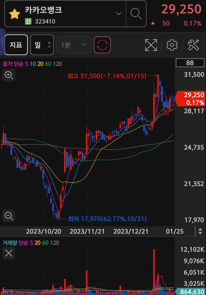Click the green 신 credit badge

(x=28, y=21)
